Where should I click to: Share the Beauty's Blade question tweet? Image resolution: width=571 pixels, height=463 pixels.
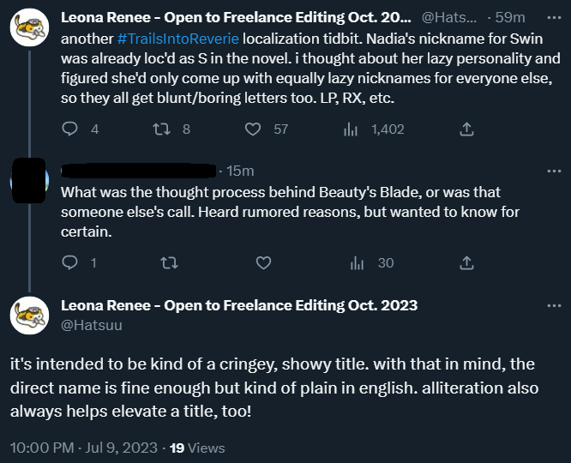[x=466, y=262]
